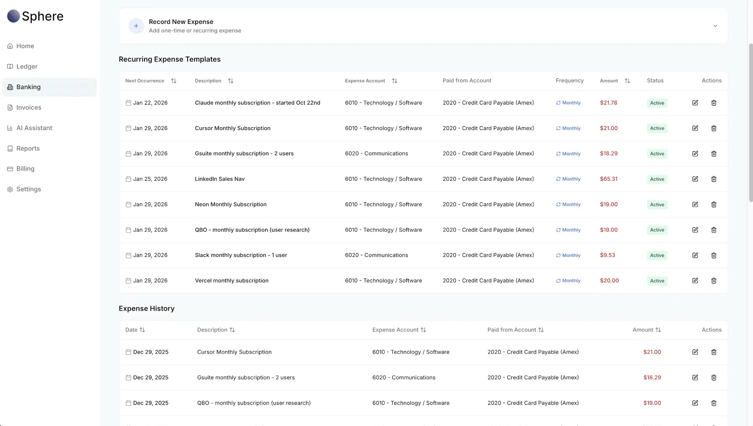The height and width of the screenshot is (426, 753).
Task: Click the page vertical scrollbar
Action: point(750,123)
